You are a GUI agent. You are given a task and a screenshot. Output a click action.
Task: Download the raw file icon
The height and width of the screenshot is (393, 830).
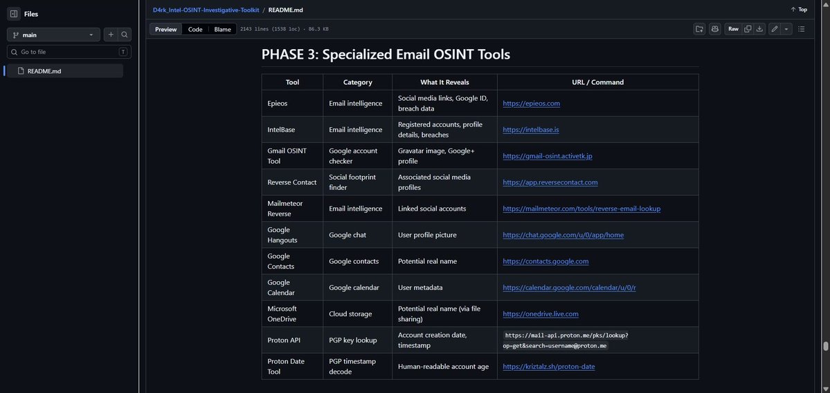tap(759, 29)
